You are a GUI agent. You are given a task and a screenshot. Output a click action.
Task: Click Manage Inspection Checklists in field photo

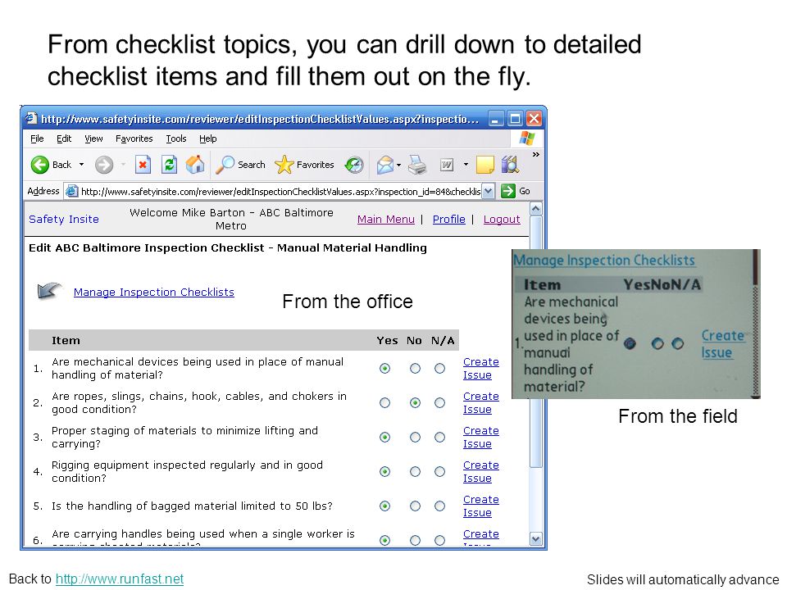[x=604, y=261]
